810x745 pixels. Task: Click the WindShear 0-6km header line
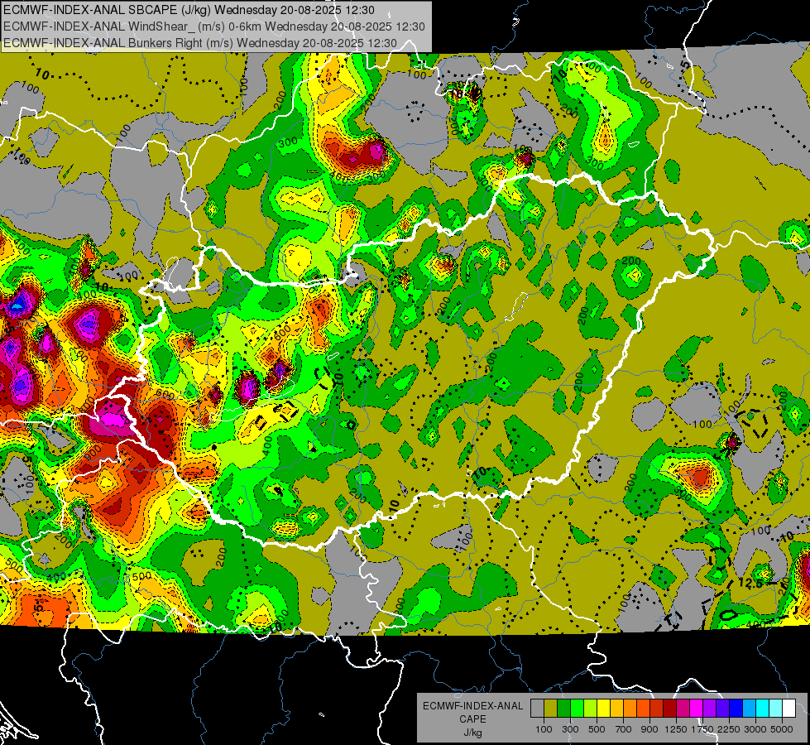tap(213, 26)
